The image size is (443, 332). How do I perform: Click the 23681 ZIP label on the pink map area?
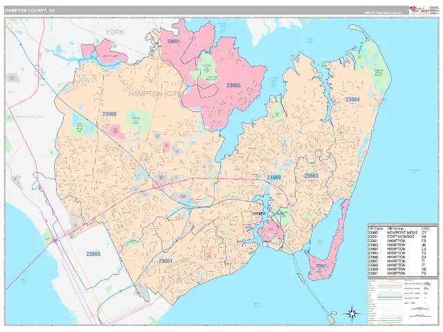point(174,41)
